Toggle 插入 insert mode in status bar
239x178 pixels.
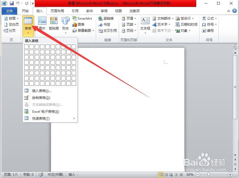coord(72,175)
